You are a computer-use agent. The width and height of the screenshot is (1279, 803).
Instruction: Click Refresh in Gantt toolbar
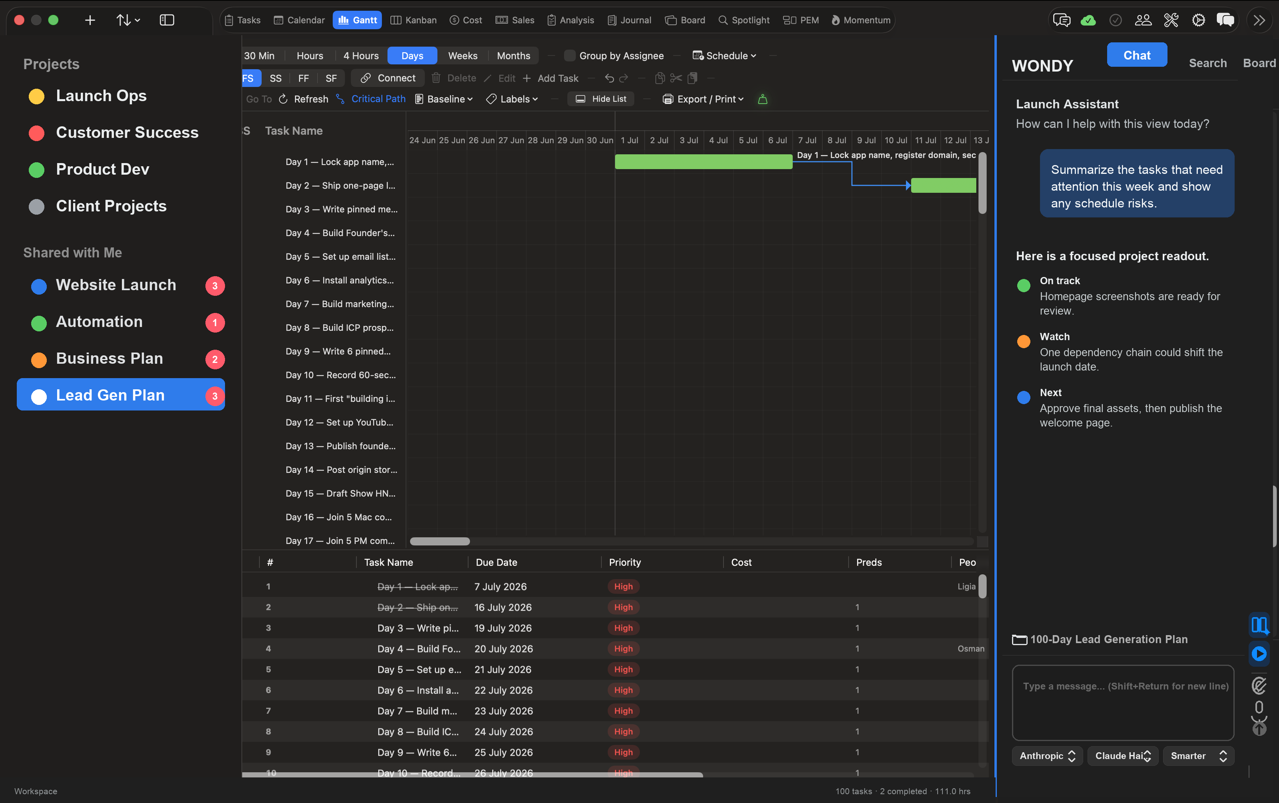coord(304,99)
